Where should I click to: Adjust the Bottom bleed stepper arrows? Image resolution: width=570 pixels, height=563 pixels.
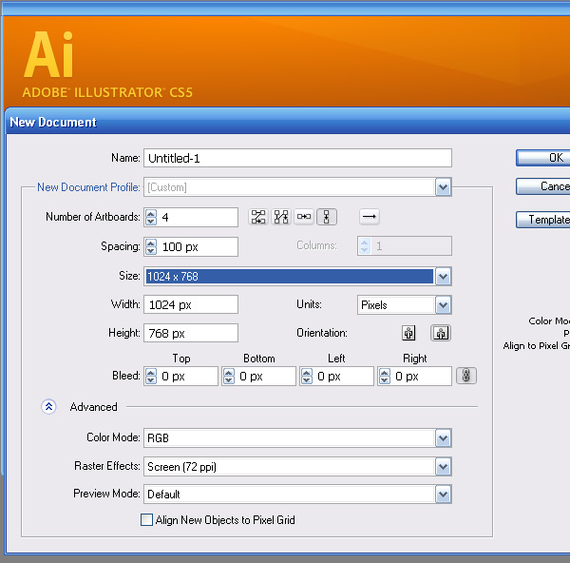tap(229, 376)
